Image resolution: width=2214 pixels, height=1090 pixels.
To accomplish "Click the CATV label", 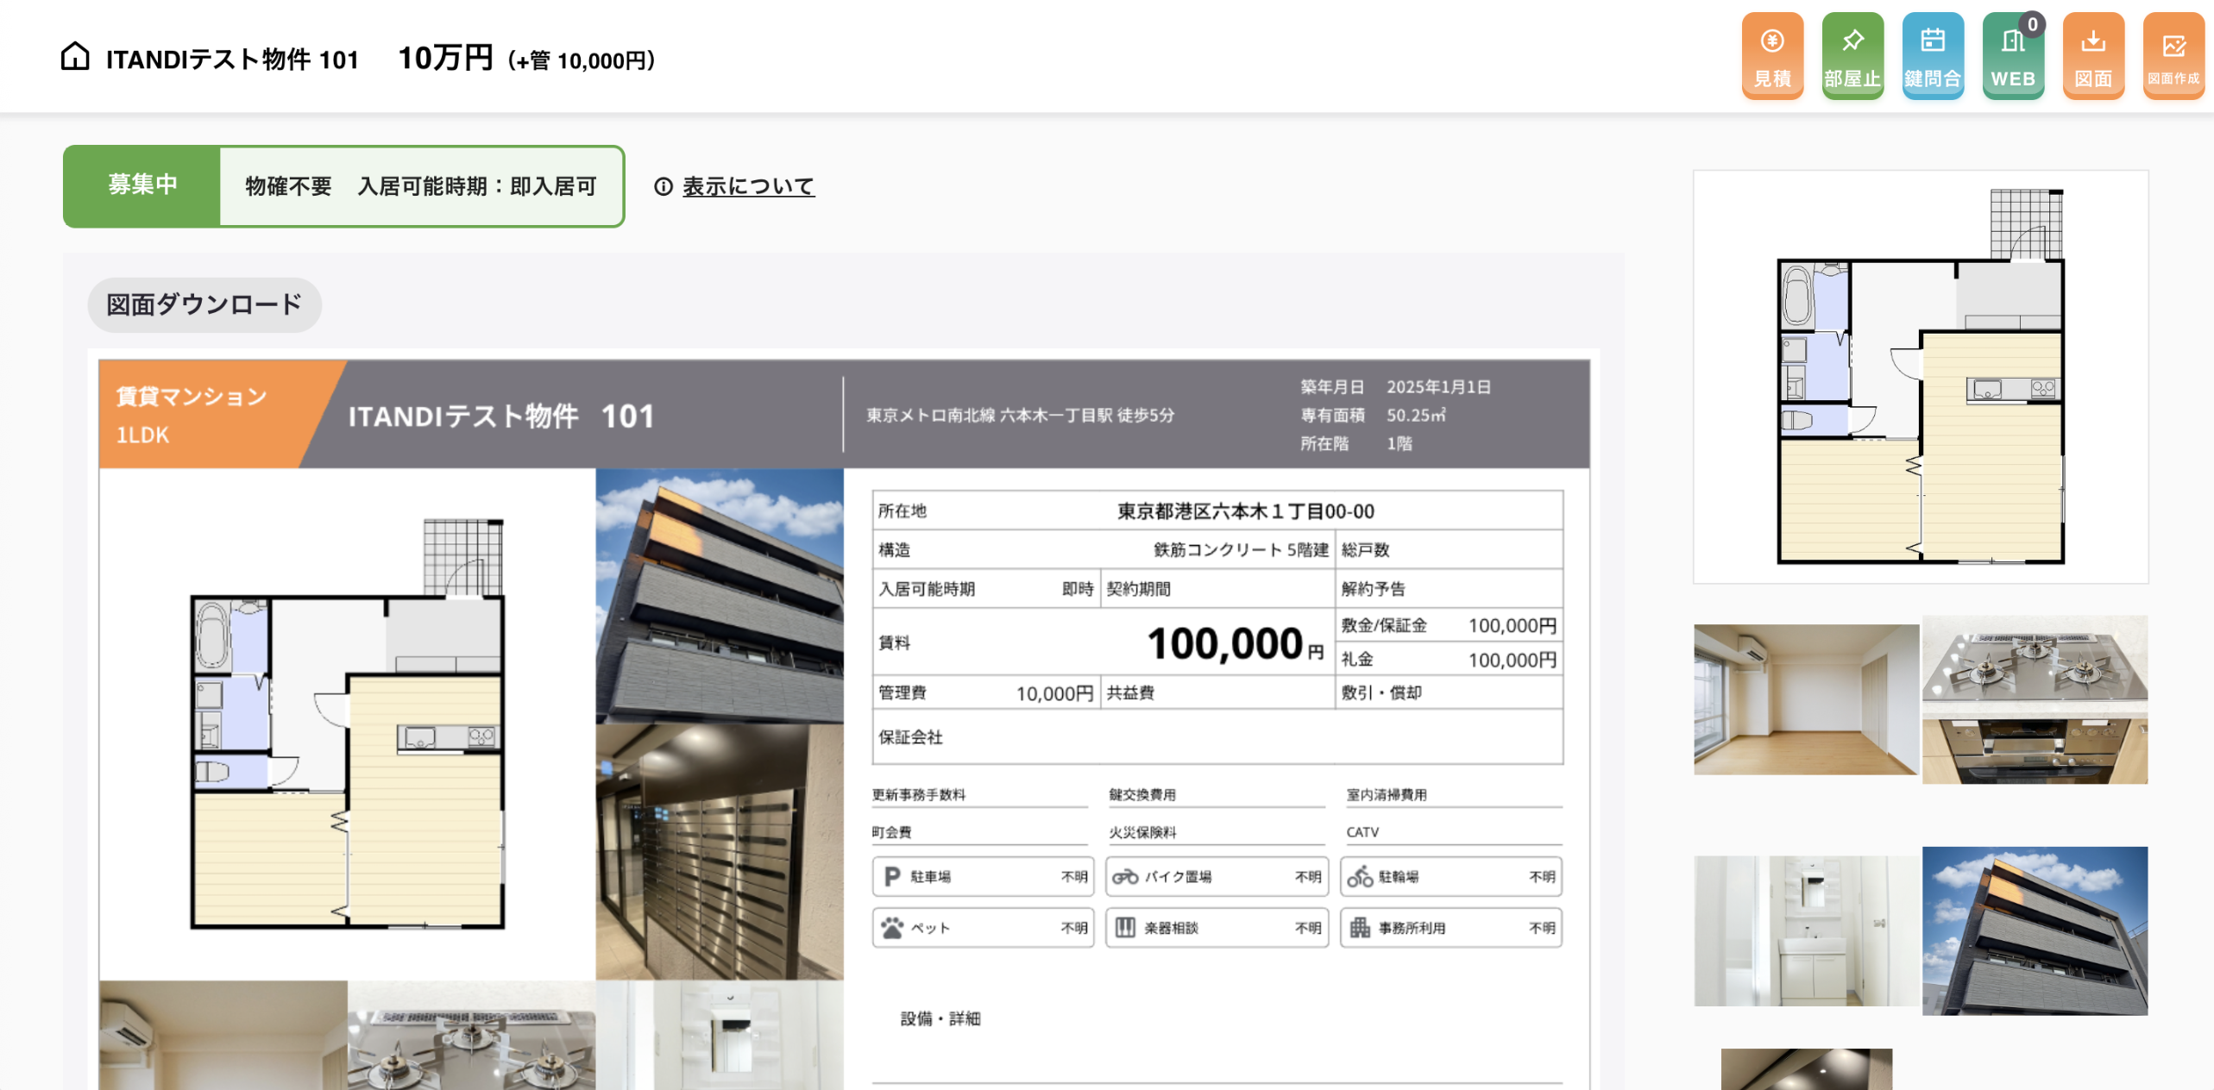I will pos(1362,832).
